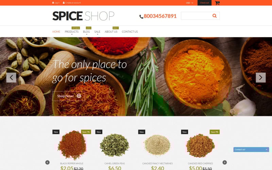Viewport: 272px width, 170px height.
Task: Expand the Products menu
Action: tap(72, 32)
